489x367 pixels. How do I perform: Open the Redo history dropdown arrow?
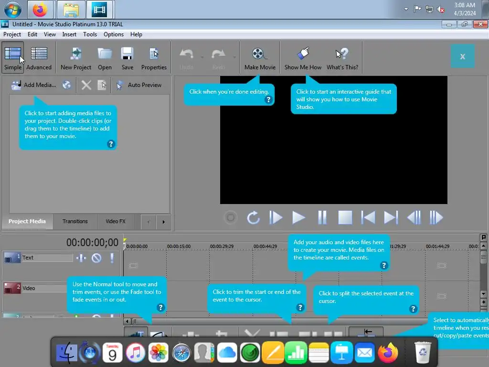click(x=234, y=57)
